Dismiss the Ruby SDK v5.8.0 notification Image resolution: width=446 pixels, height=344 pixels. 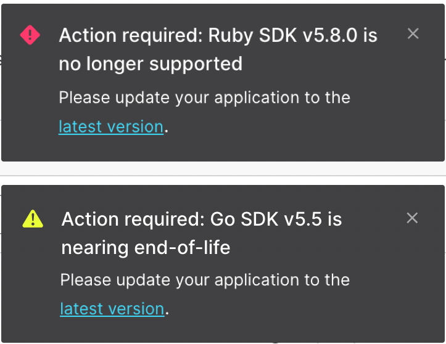tap(413, 34)
